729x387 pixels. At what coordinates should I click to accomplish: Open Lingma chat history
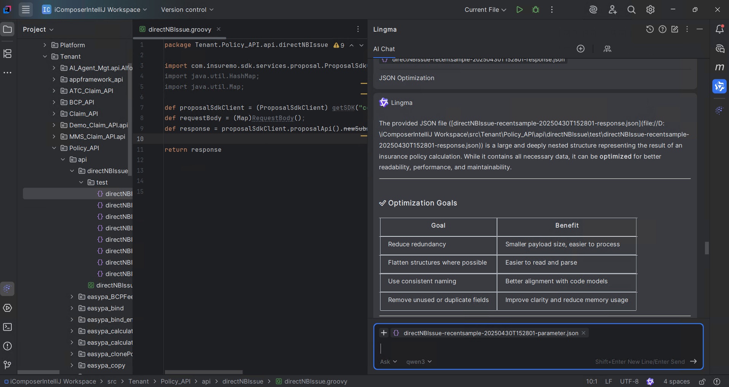click(650, 29)
